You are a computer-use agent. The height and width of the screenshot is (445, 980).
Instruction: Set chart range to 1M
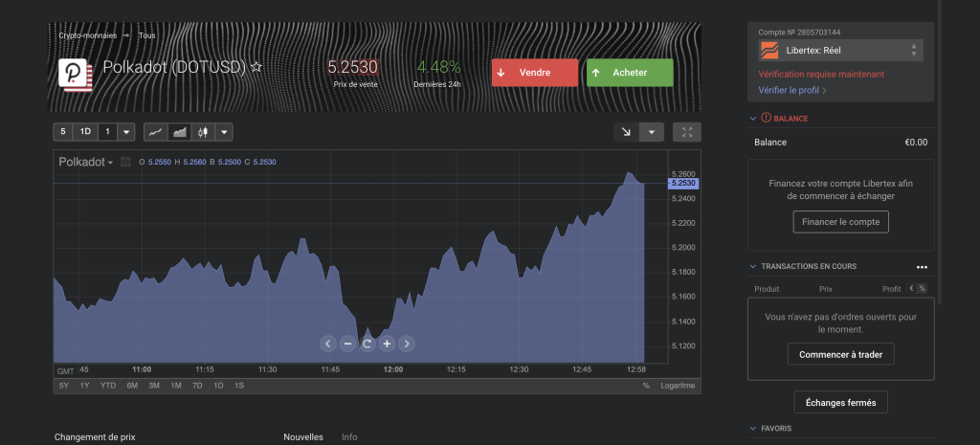176,386
